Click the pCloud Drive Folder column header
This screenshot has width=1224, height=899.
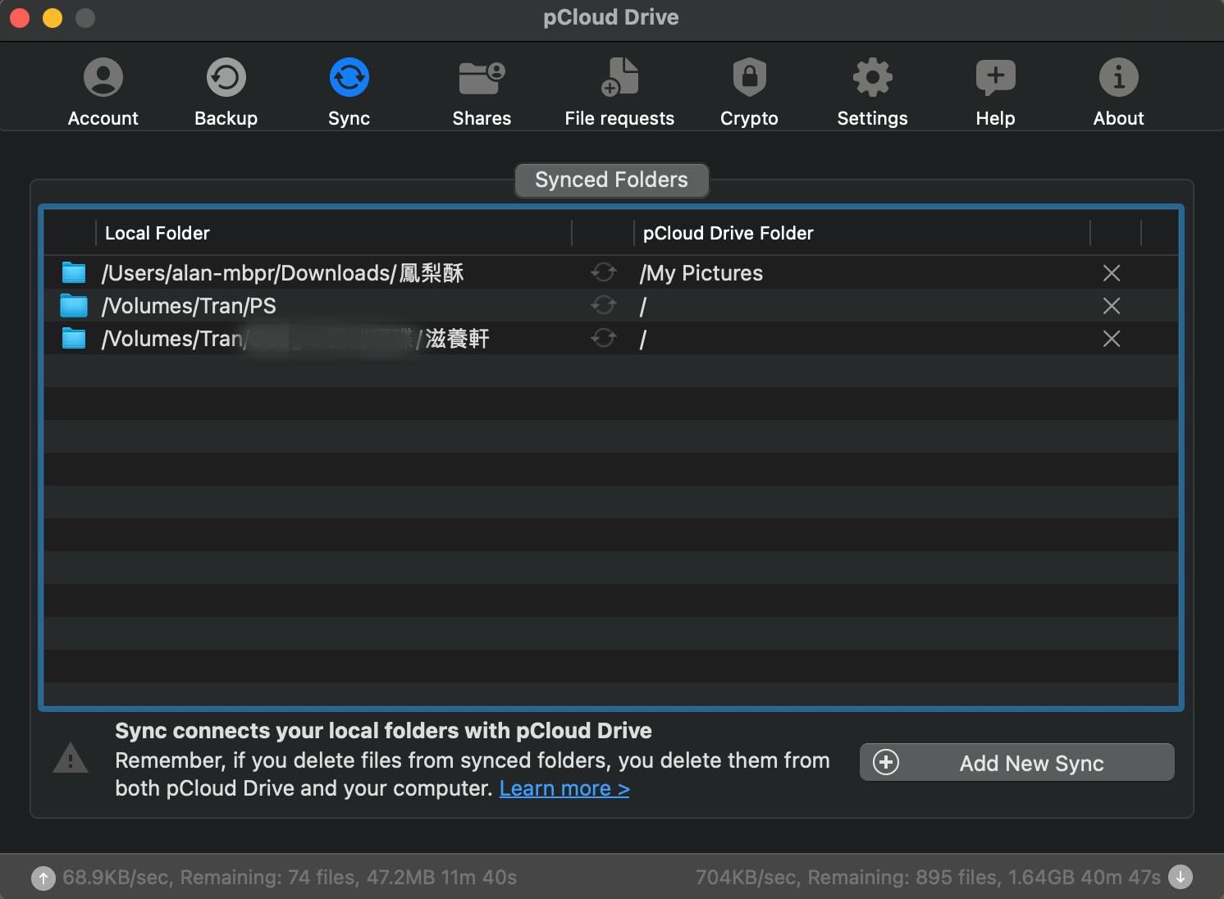coord(728,234)
